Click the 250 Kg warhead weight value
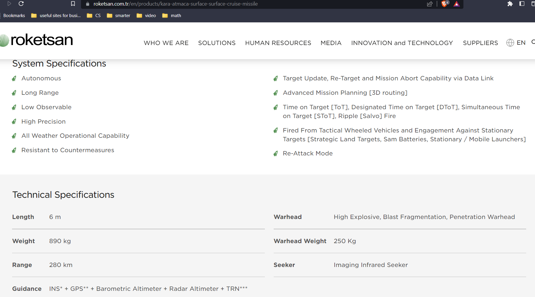The height and width of the screenshot is (297, 535). [x=345, y=241]
